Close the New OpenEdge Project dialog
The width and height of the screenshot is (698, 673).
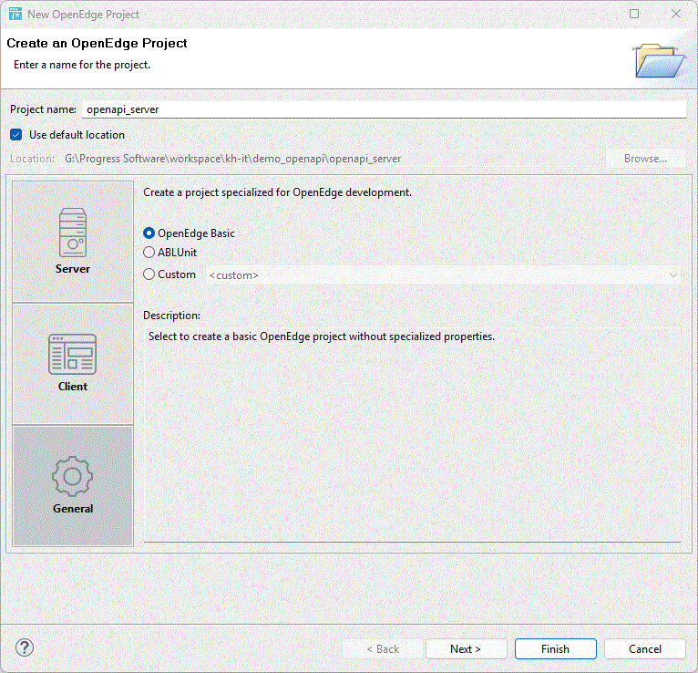676,14
